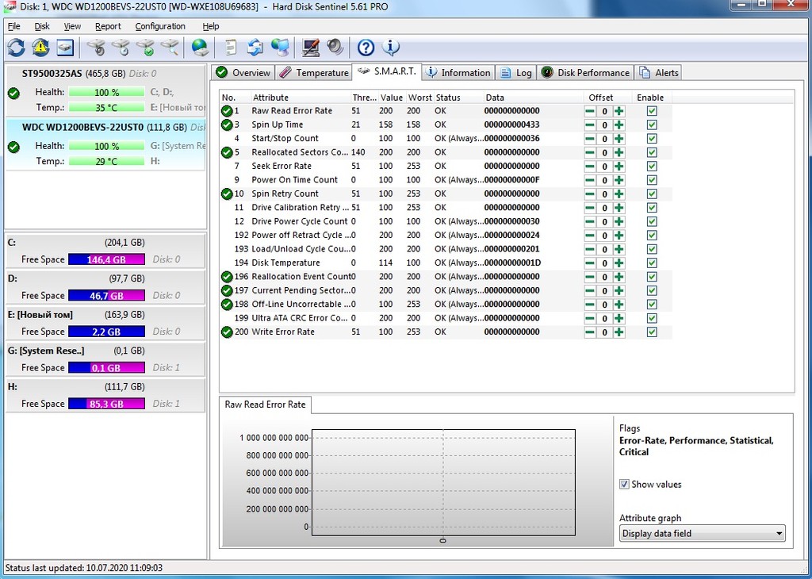Decrease offset for Disk Temperature attribute

pos(590,263)
